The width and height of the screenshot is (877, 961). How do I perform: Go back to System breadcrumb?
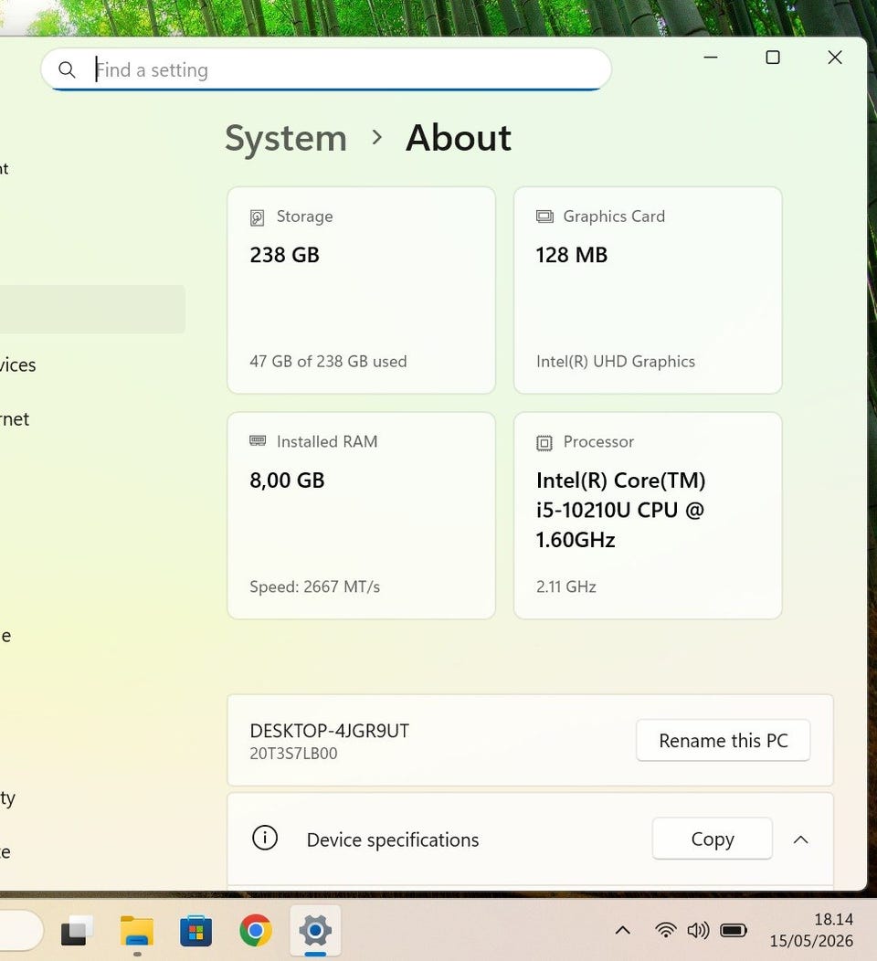click(x=286, y=138)
